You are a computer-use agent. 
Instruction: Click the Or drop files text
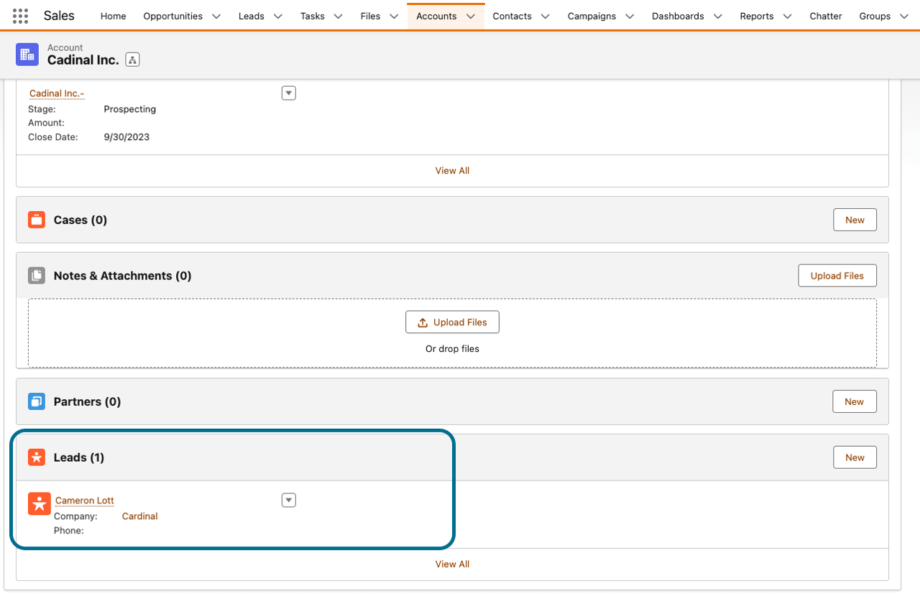tap(452, 349)
